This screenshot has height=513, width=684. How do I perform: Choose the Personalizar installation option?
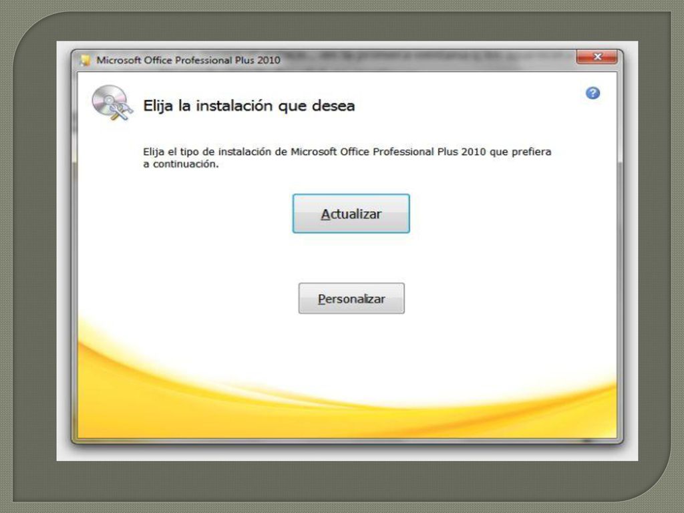(x=351, y=299)
